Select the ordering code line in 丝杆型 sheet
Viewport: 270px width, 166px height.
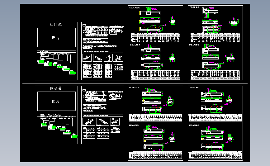tap(56, 53)
